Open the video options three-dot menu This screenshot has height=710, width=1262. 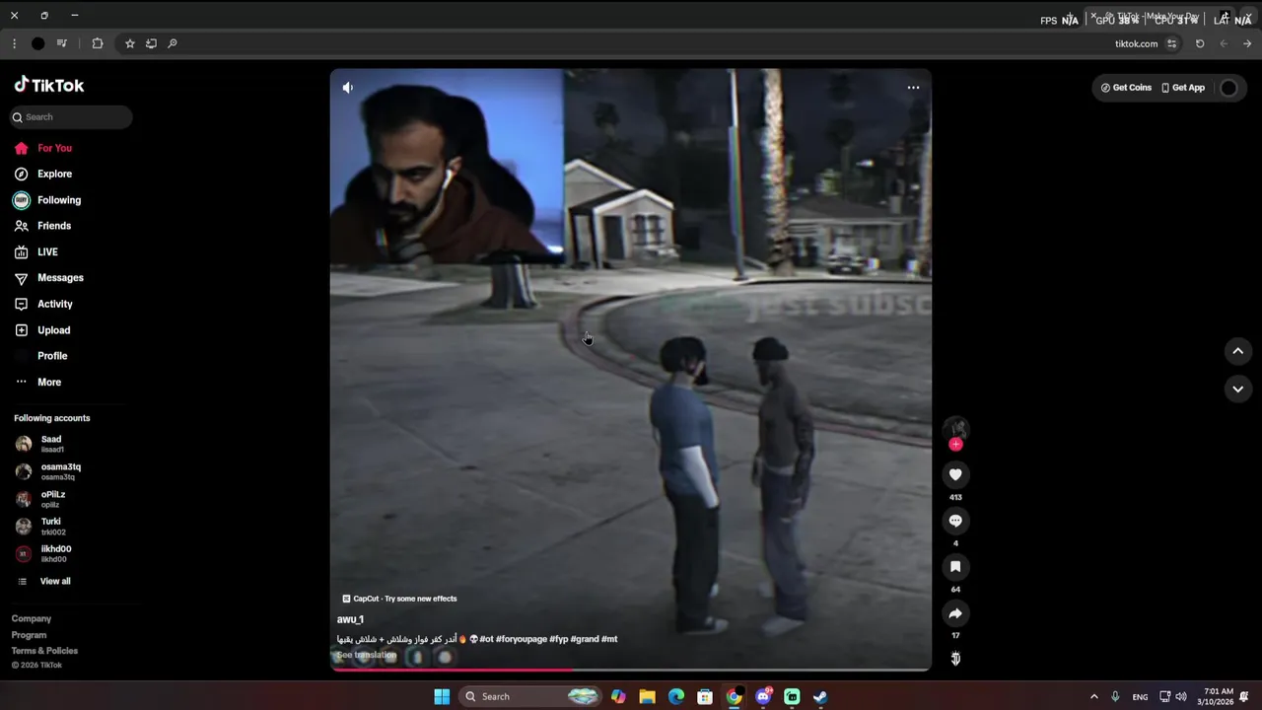tap(913, 88)
